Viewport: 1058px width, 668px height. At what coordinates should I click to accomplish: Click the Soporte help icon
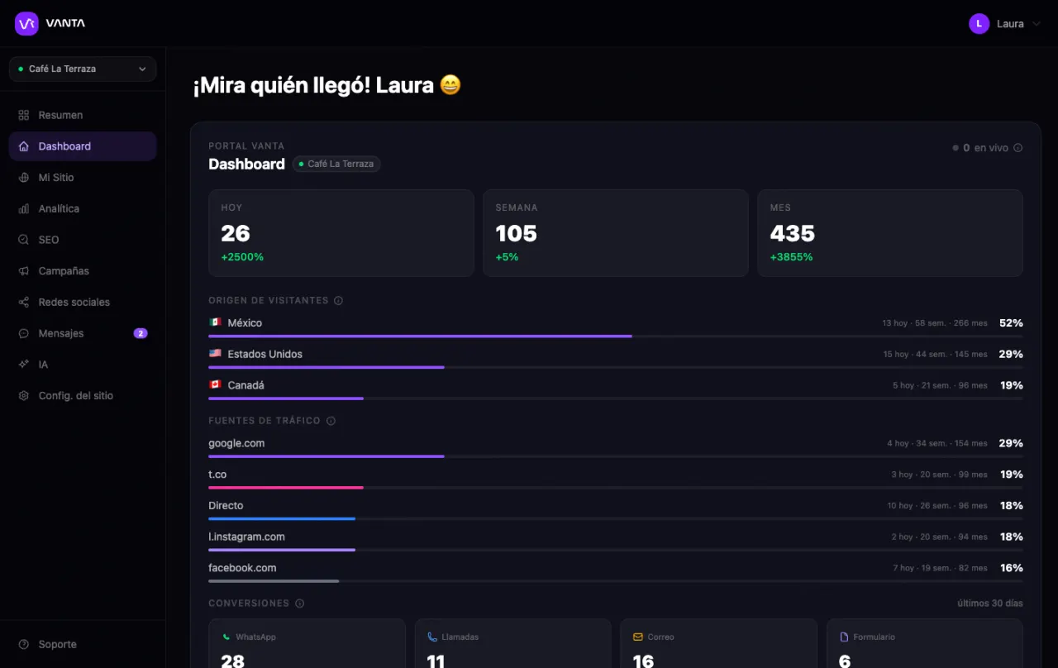click(x=24, y=644)
